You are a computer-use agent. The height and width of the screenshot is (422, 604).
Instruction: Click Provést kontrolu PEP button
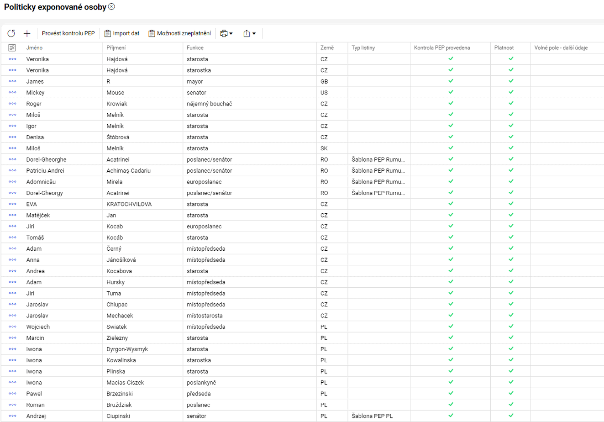(x=68, y=33)
